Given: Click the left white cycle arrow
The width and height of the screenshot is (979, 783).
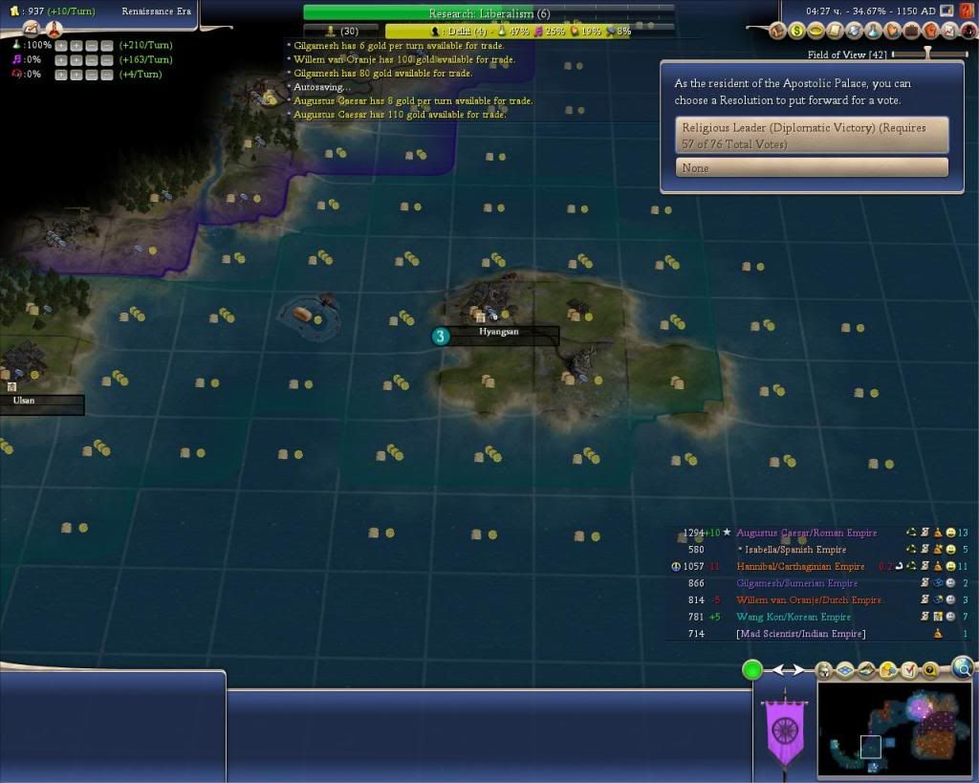Looking at the screenshot, I should [x=778, y=670].
